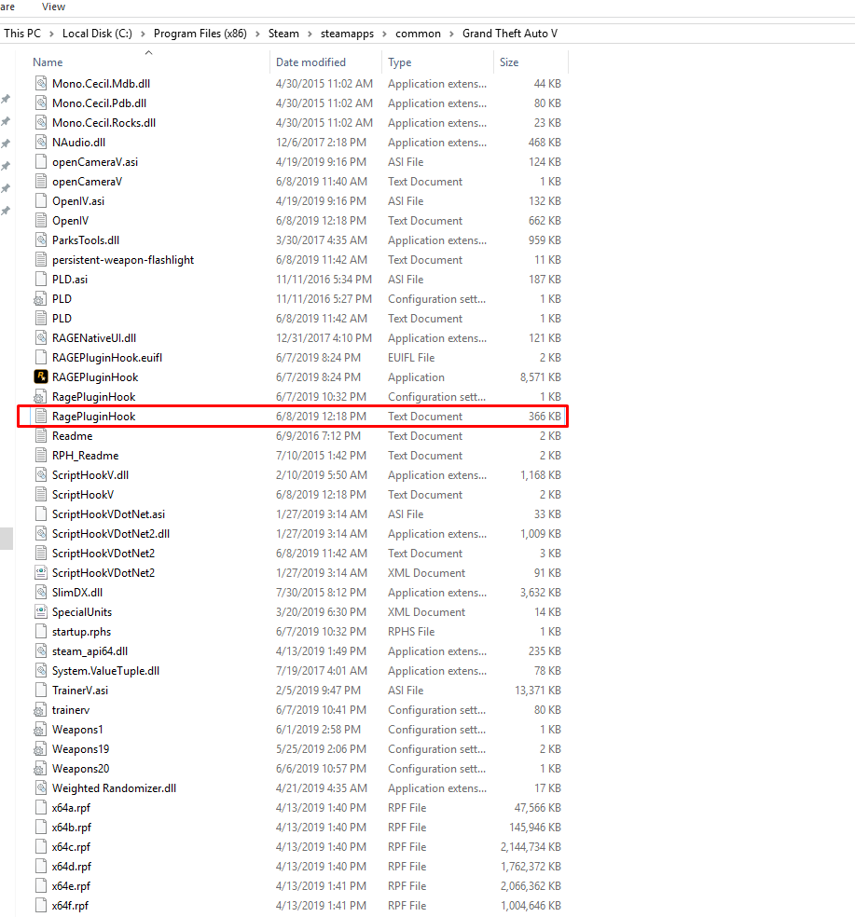
Task: Select the x64c.rpf file name
Action: 72,847
